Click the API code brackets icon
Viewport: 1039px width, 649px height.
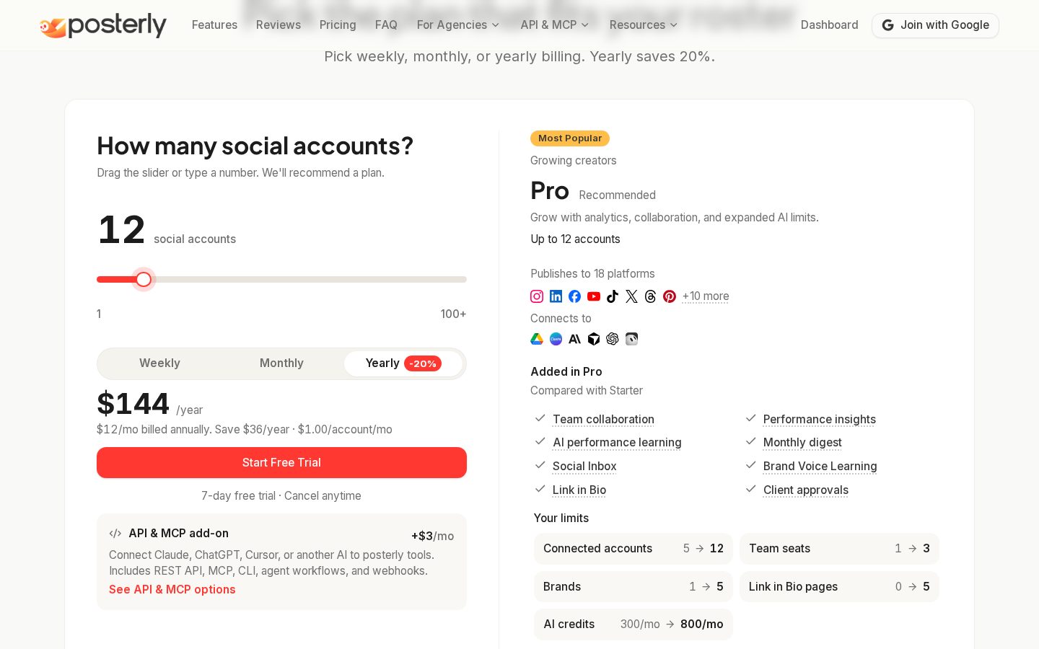[x=115, y=534]
